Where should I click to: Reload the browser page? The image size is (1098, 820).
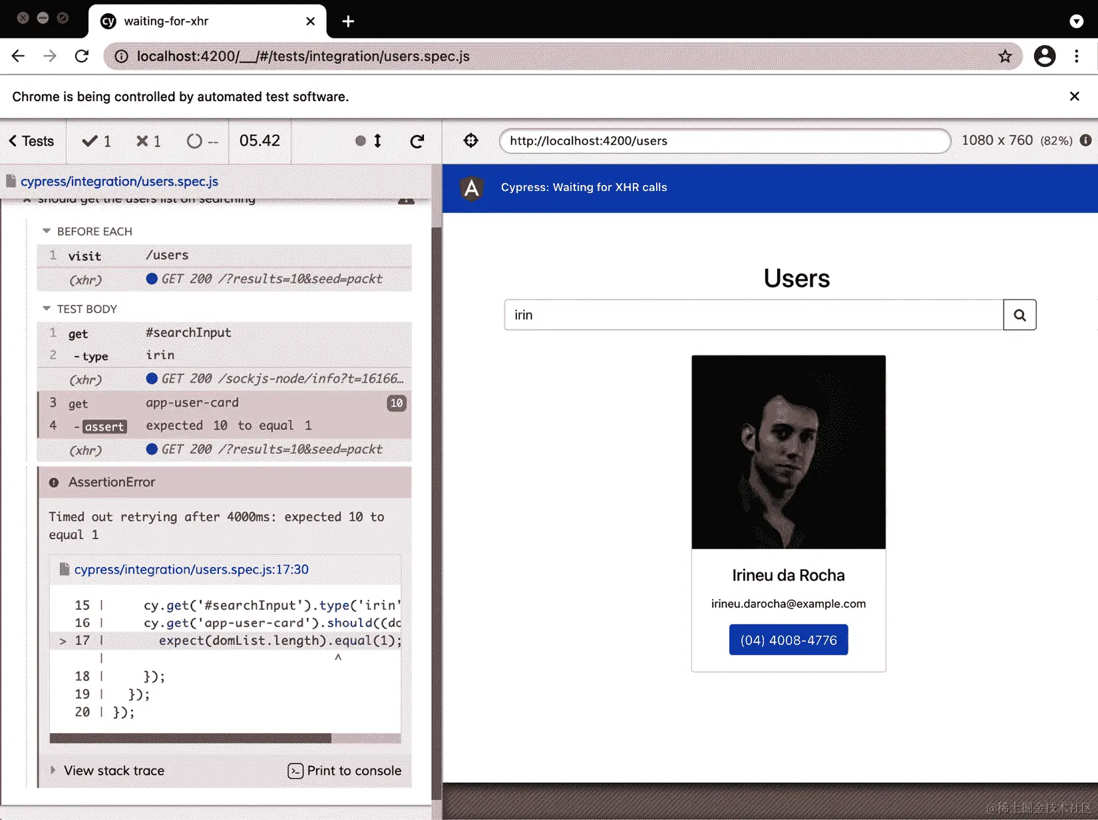click(x=82, y=57)
